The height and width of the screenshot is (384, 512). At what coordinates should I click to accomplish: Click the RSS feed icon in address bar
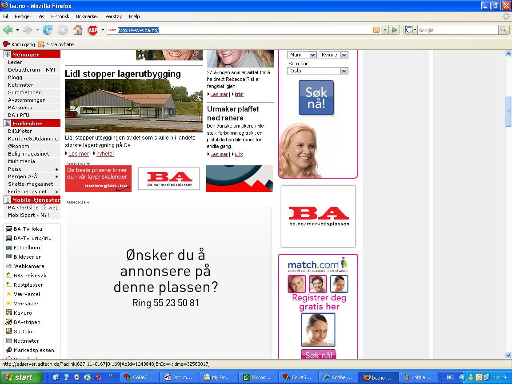(x=376, y=30)
